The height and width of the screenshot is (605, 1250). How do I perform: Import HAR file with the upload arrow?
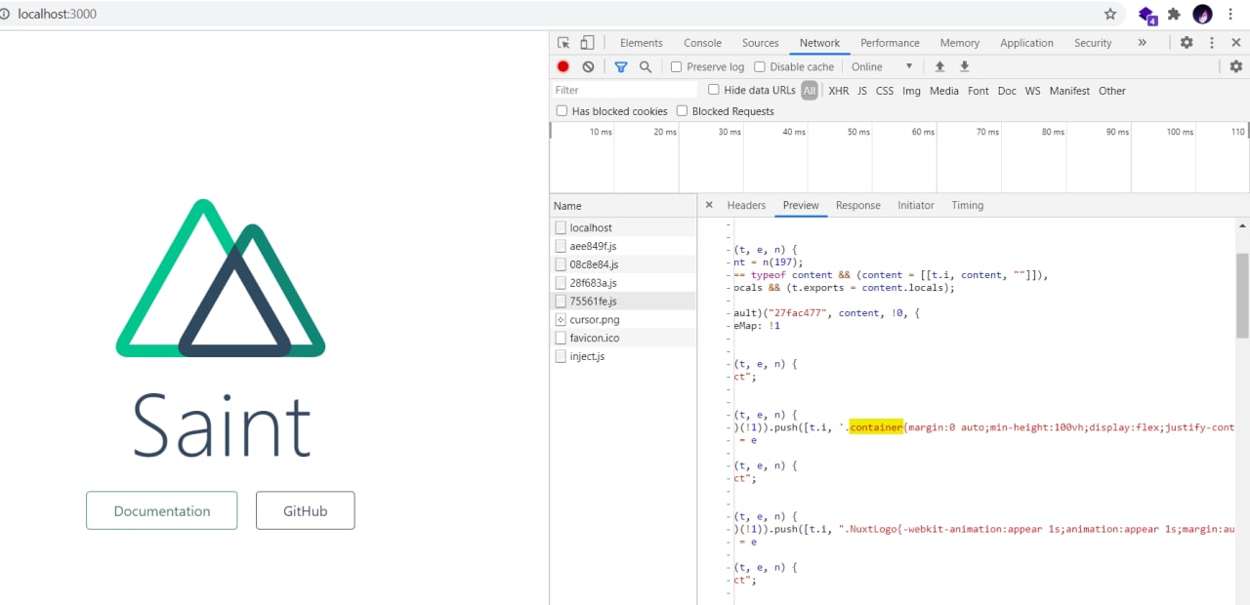[x=939, y=66]
